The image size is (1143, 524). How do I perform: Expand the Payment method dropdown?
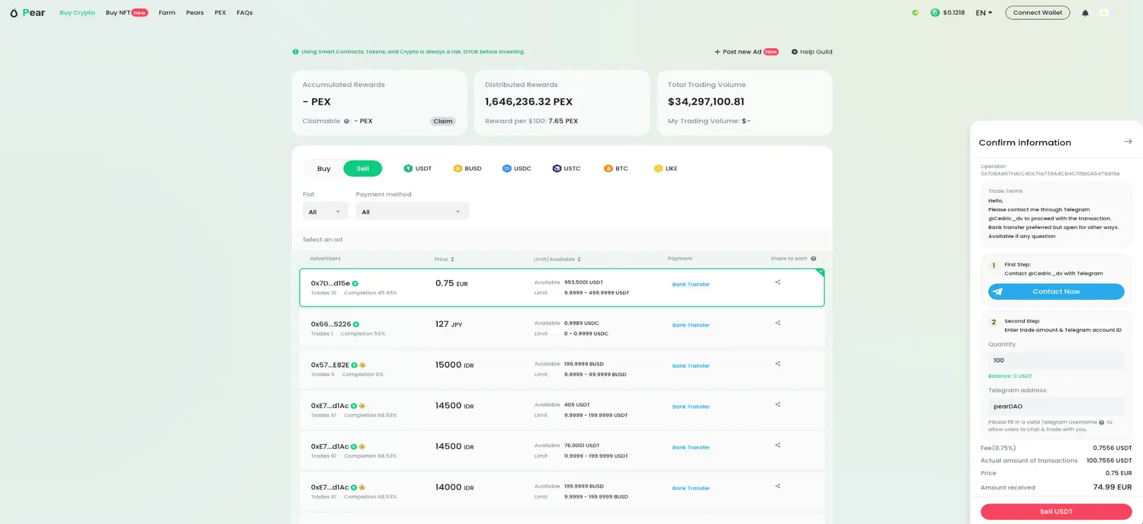pyautogui.click(x=411, y=212)
